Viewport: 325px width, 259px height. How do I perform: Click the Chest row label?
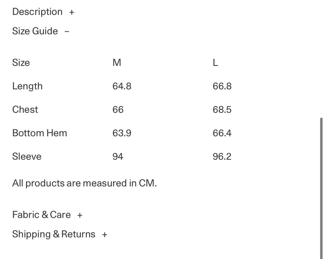click(x=25, y=110)
